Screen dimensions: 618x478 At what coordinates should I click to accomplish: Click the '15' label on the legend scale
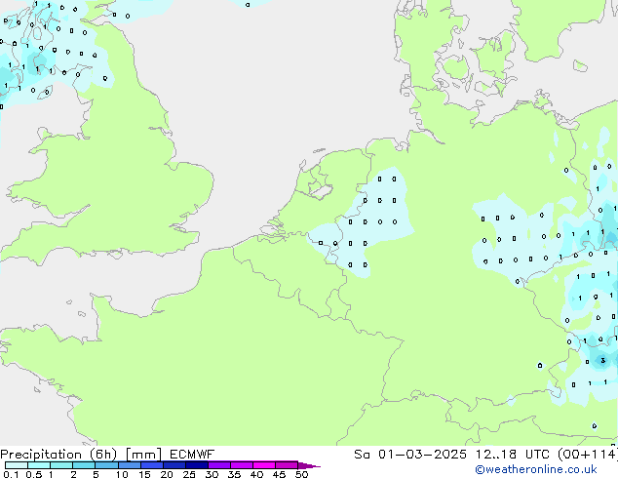coord(143,475)
